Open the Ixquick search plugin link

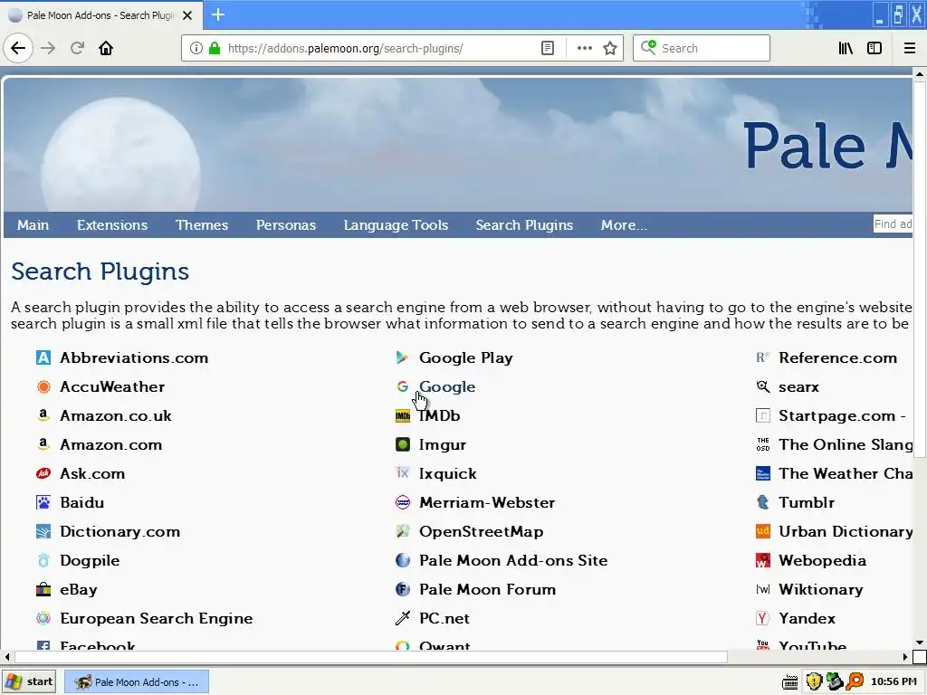click(x=447, y=473)
